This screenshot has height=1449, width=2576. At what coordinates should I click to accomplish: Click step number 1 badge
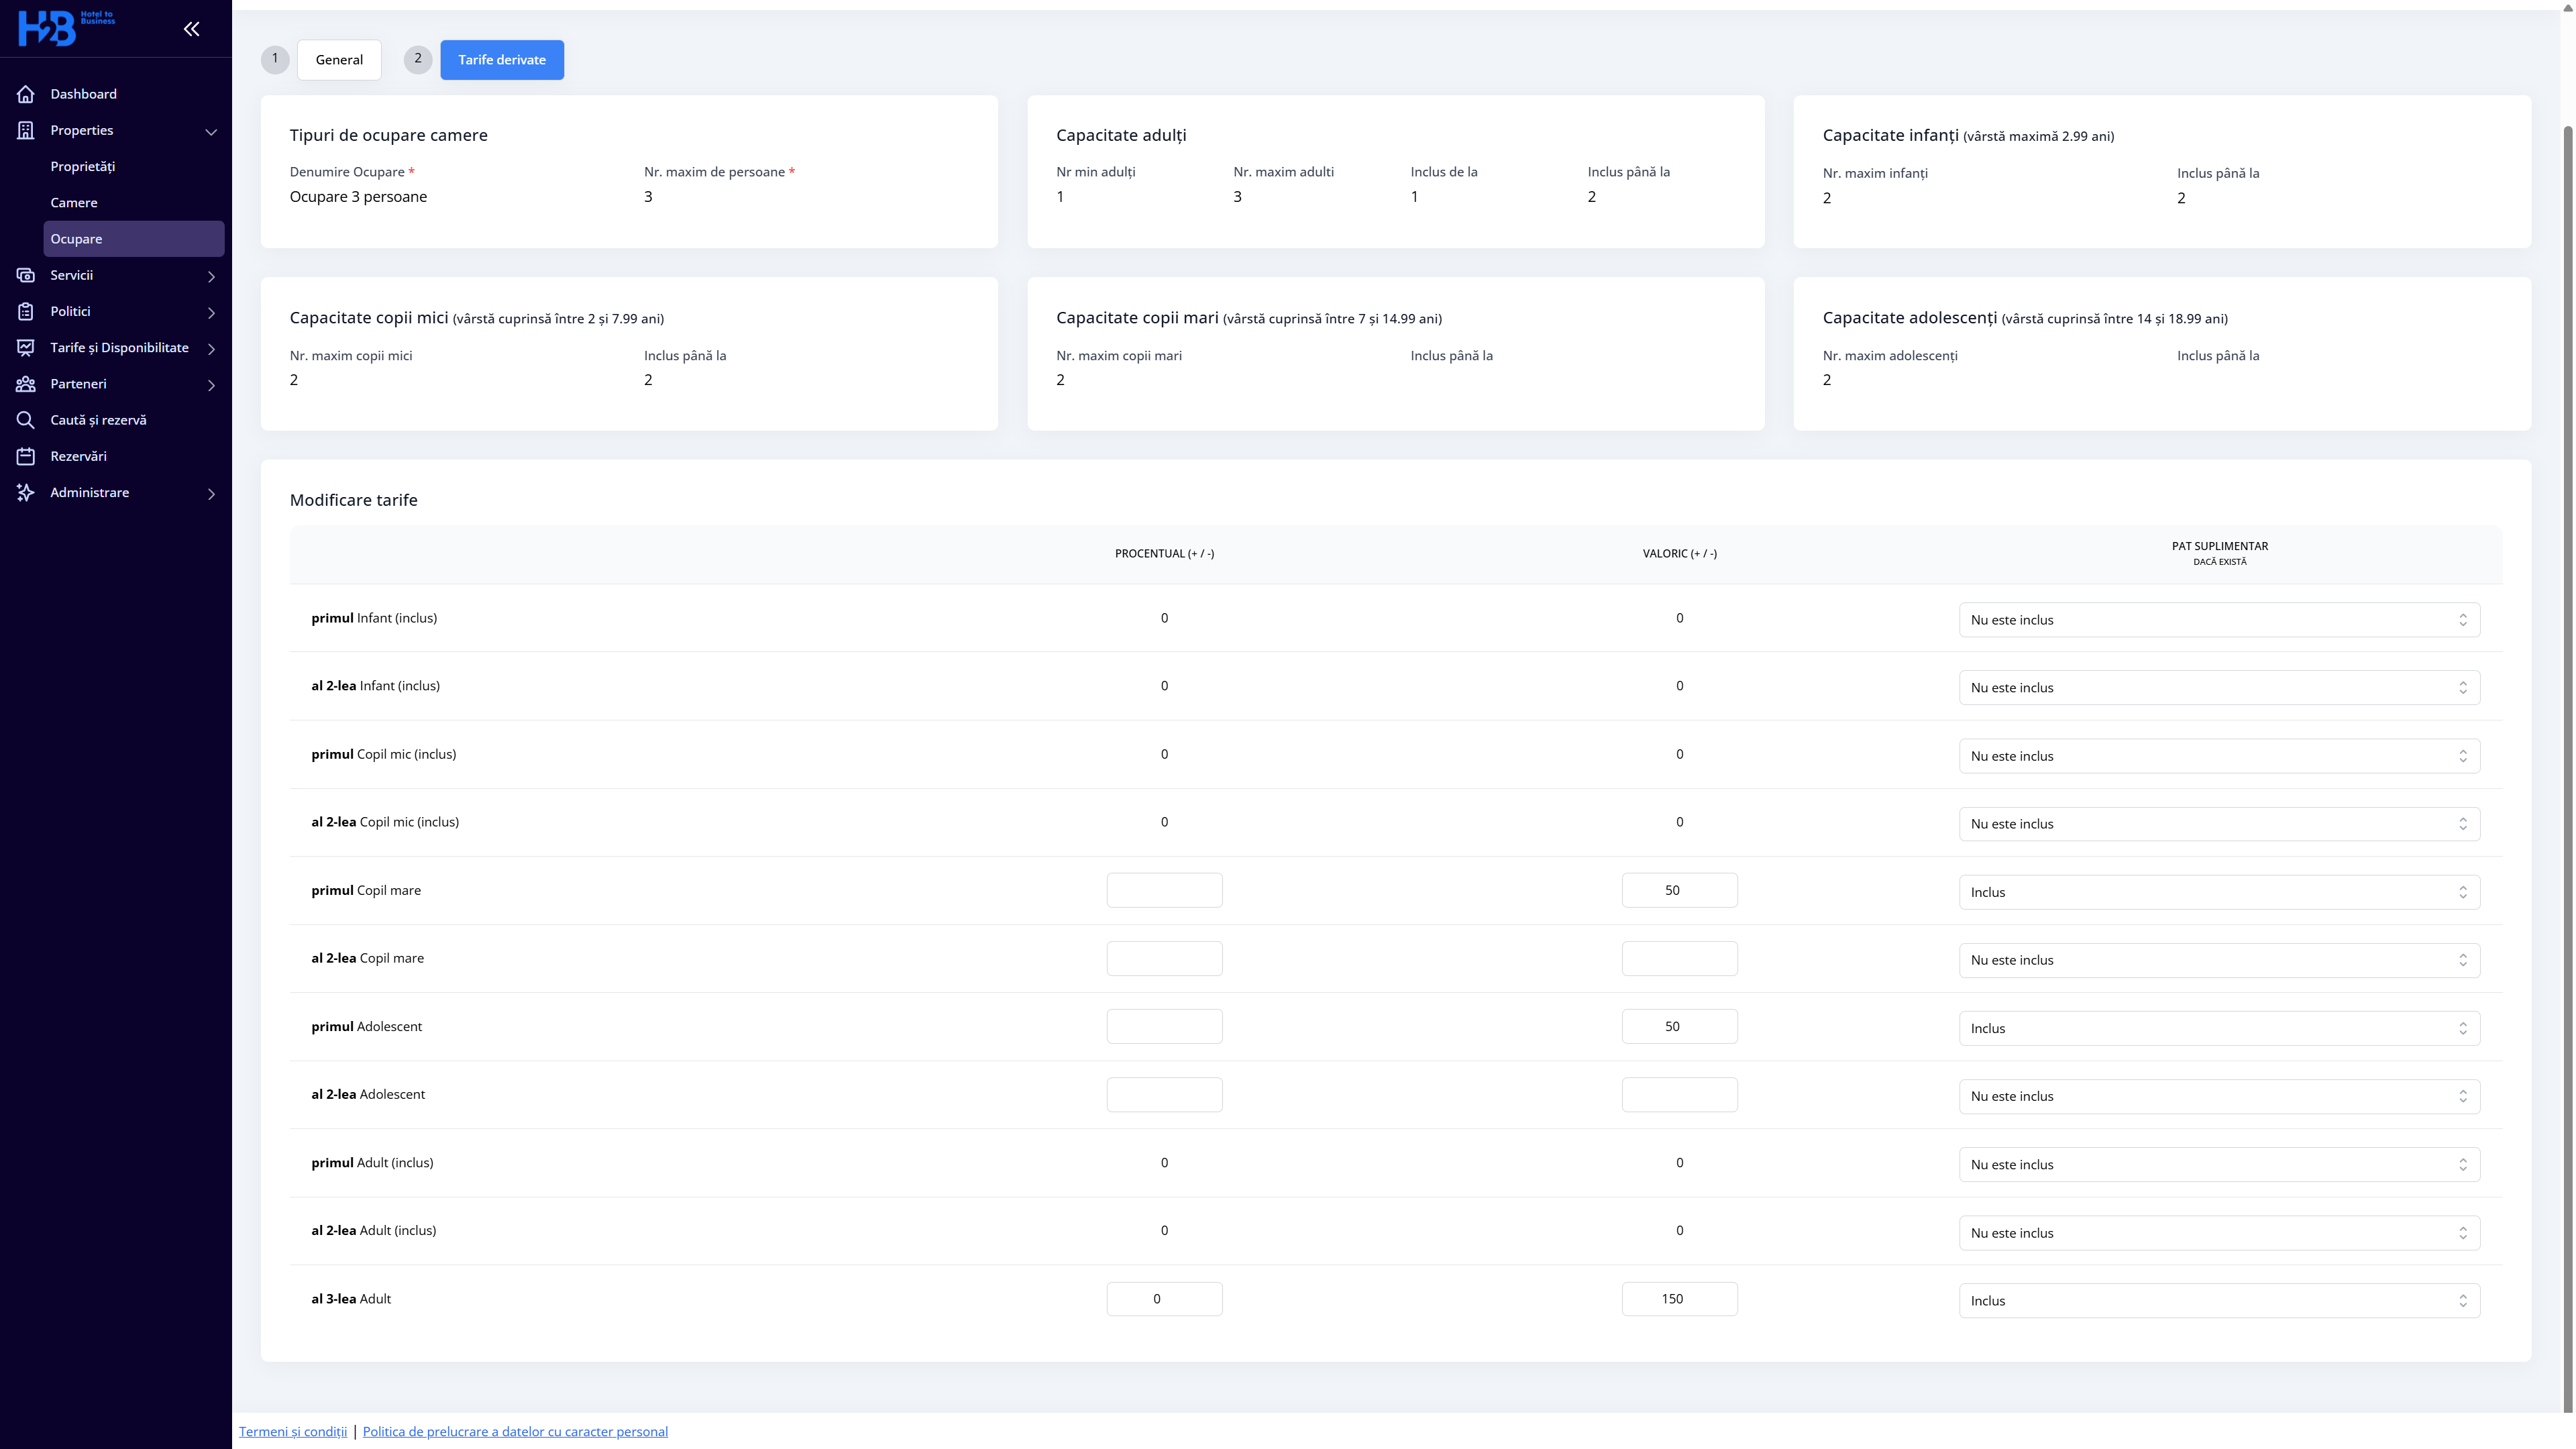(x=275, y=59)
